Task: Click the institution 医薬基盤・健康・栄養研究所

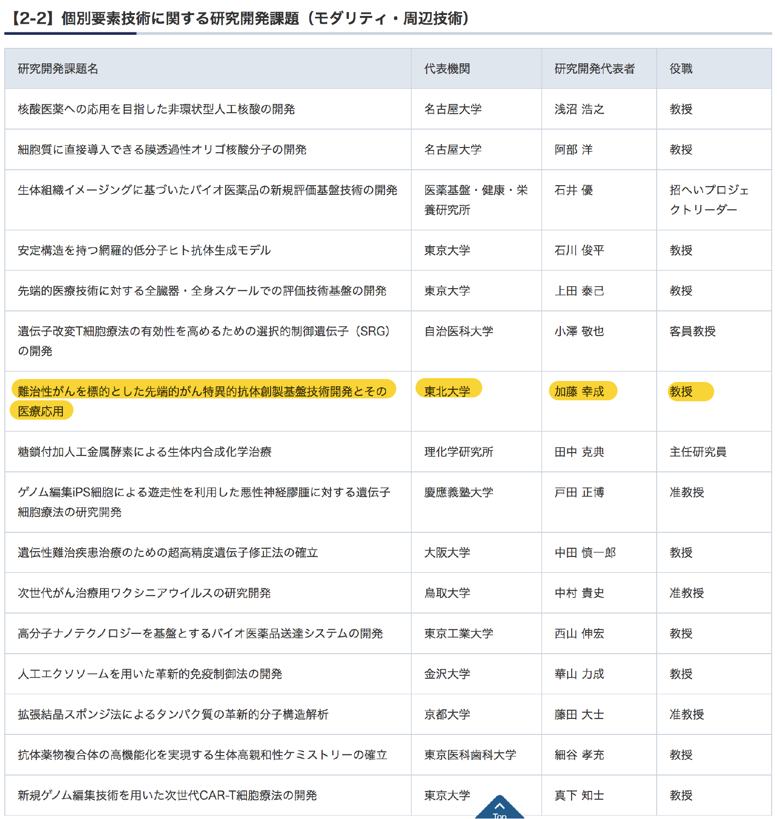Action: click(476, 200)
